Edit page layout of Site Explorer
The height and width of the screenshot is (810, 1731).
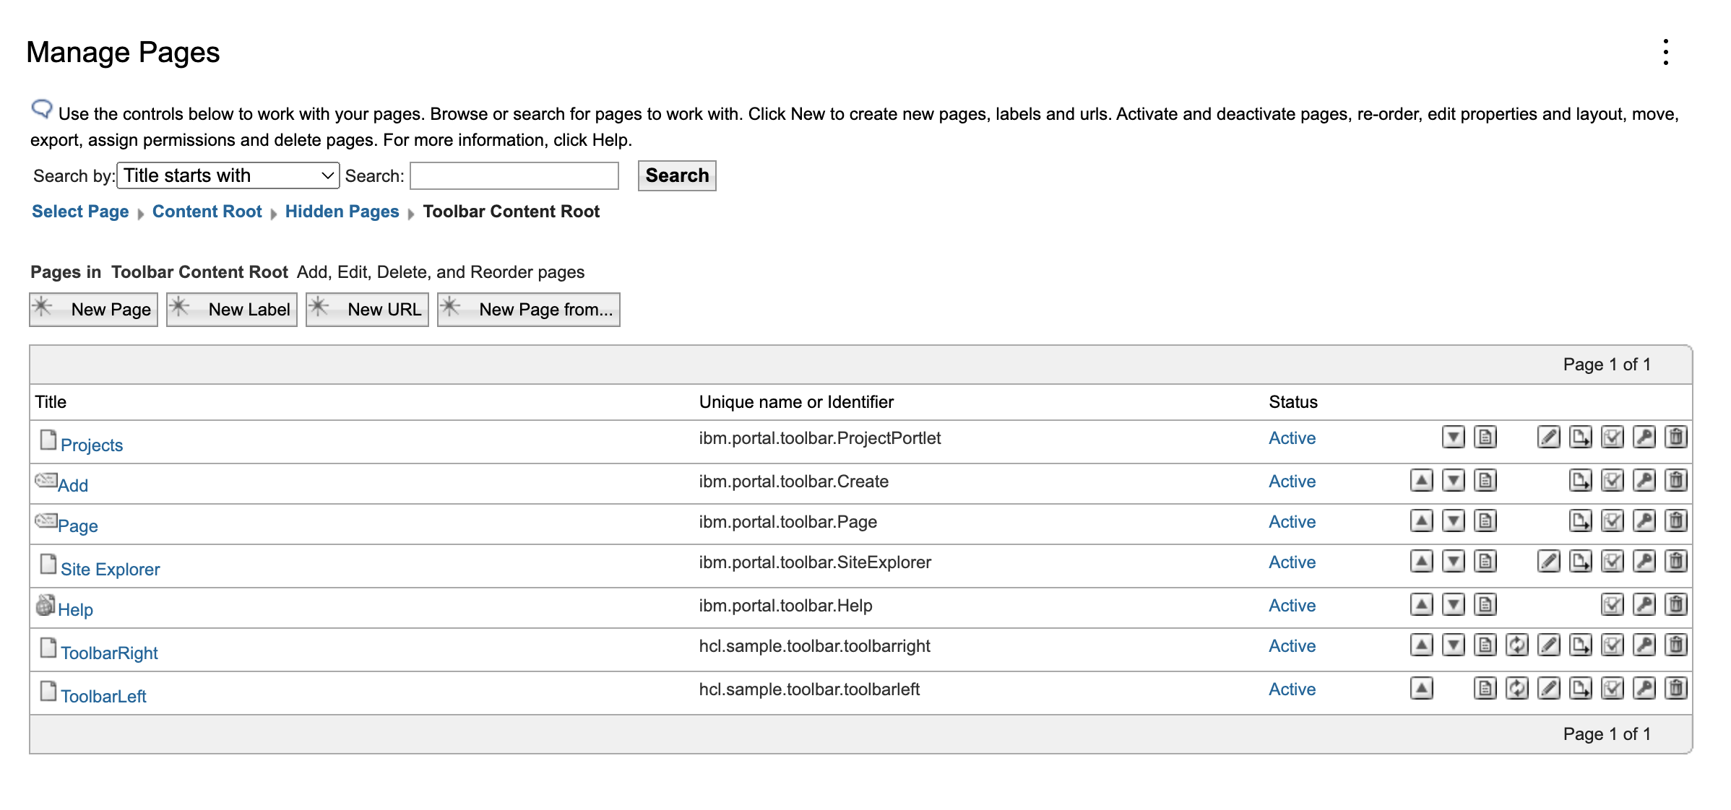tap(1548, 562)
